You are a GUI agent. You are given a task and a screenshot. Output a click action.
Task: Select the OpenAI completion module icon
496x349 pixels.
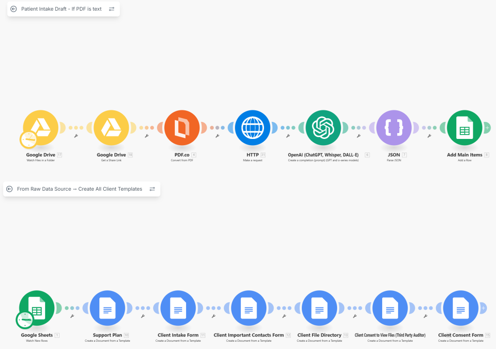tap(323, 128)
